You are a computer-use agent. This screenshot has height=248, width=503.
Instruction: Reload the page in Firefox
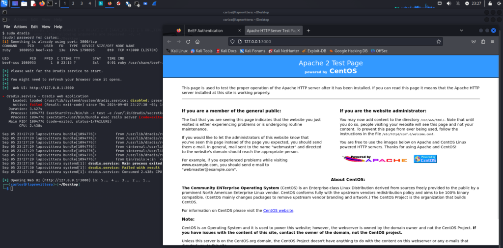[x=188, y=42]
